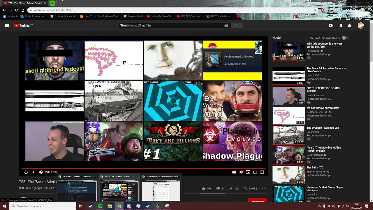This screenshot has height=210, width=373.
Task: Save the video with LAGRE button
Action: pos(250,188)
